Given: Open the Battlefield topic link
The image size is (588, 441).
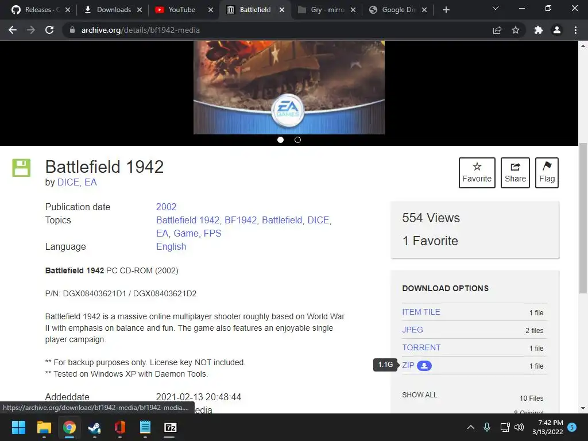Looking at the screenshot, I should click(x=283, y=220).
